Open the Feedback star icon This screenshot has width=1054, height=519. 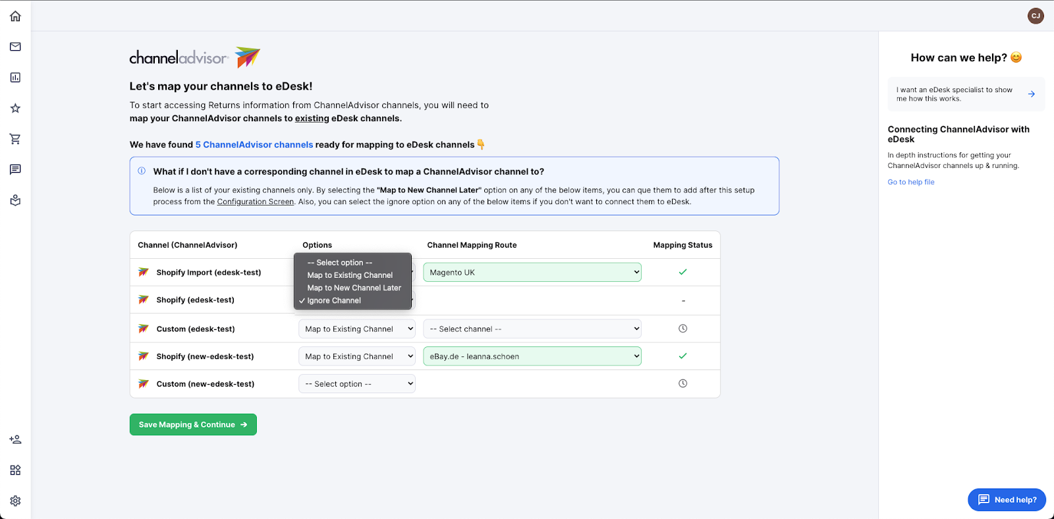15,108
